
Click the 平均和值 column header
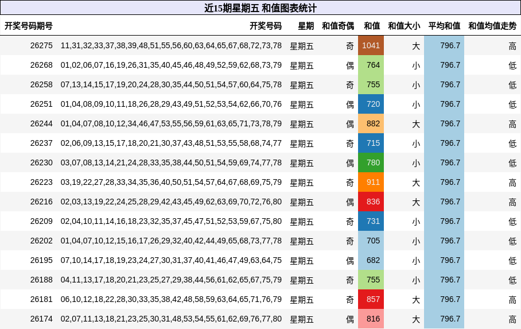tap(444, 26)
